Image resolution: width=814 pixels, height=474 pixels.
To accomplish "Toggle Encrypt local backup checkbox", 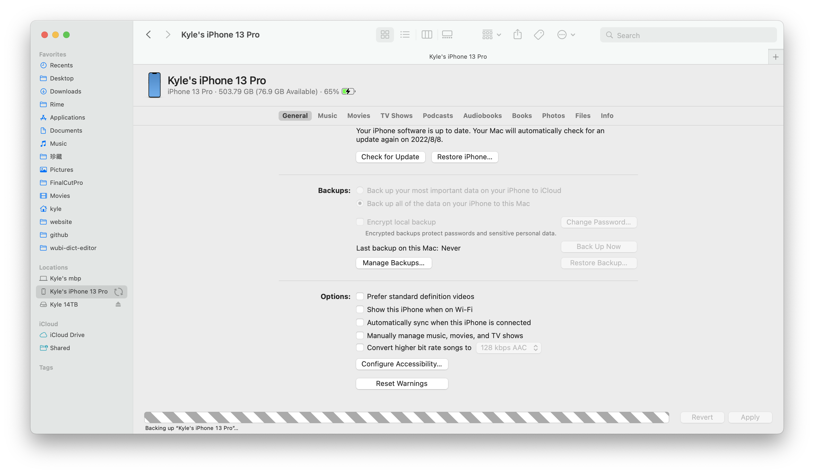I will [360, 222].
